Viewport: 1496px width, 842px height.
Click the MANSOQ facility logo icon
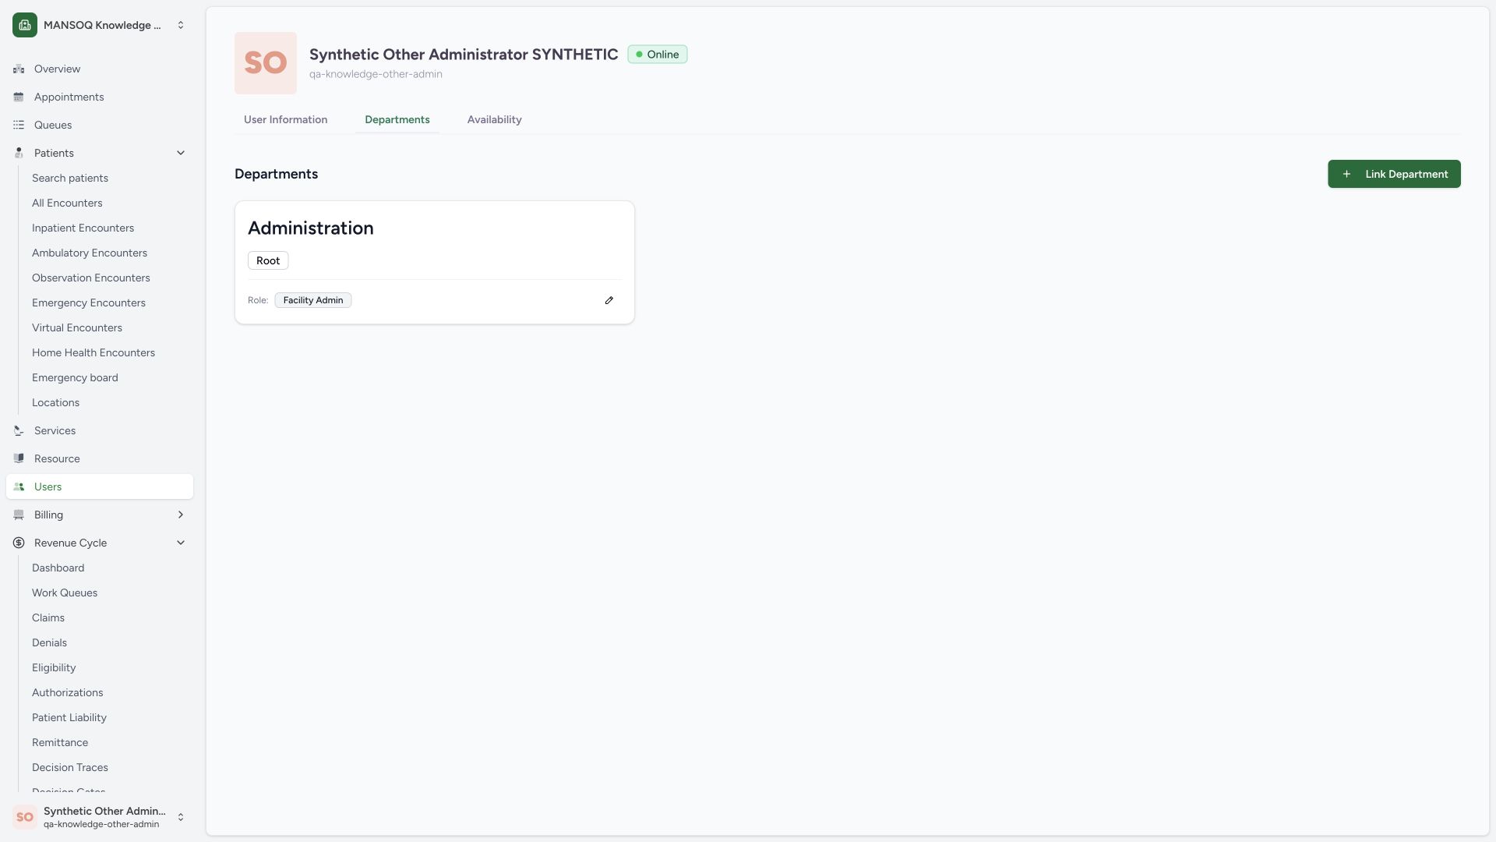click(x=25, y=25)
